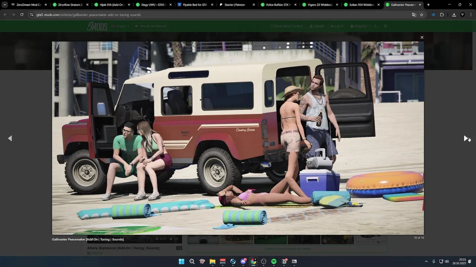
Task: Click Expand to see all images and videos
Action: 287,249
